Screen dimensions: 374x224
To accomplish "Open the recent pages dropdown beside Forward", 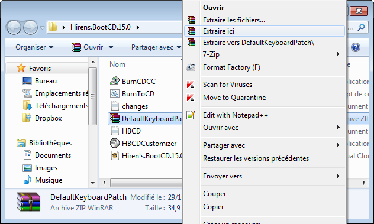I will coord(42,28).
